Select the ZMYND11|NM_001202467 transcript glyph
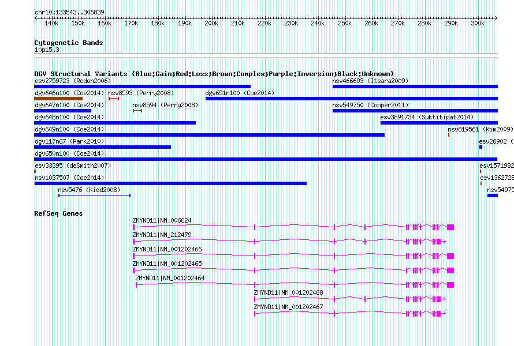The image size is (514, 346). (350, 314)
